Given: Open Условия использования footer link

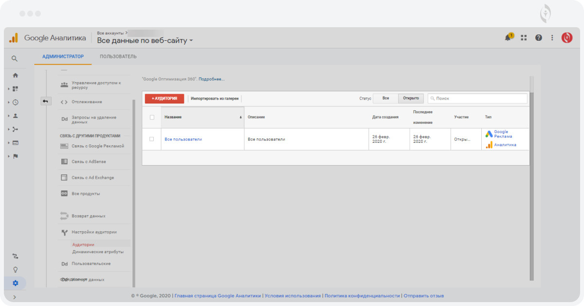Looking at the screenshot, I should tap(293, 295).
